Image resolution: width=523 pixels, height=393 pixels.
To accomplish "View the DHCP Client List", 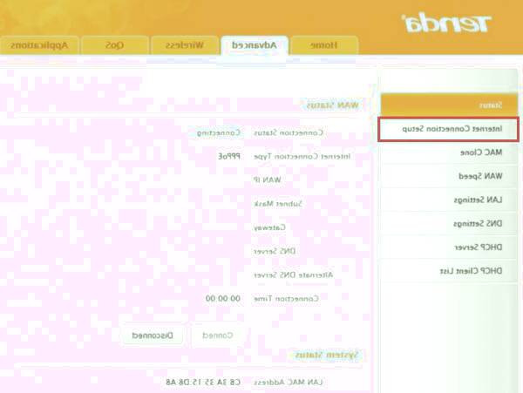I will pyautogui.click(x=449, y=271).
